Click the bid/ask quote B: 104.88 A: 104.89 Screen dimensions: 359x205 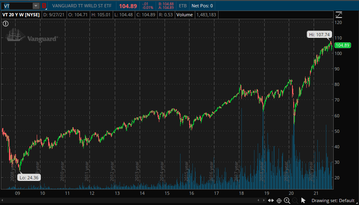tap(166, 6)
